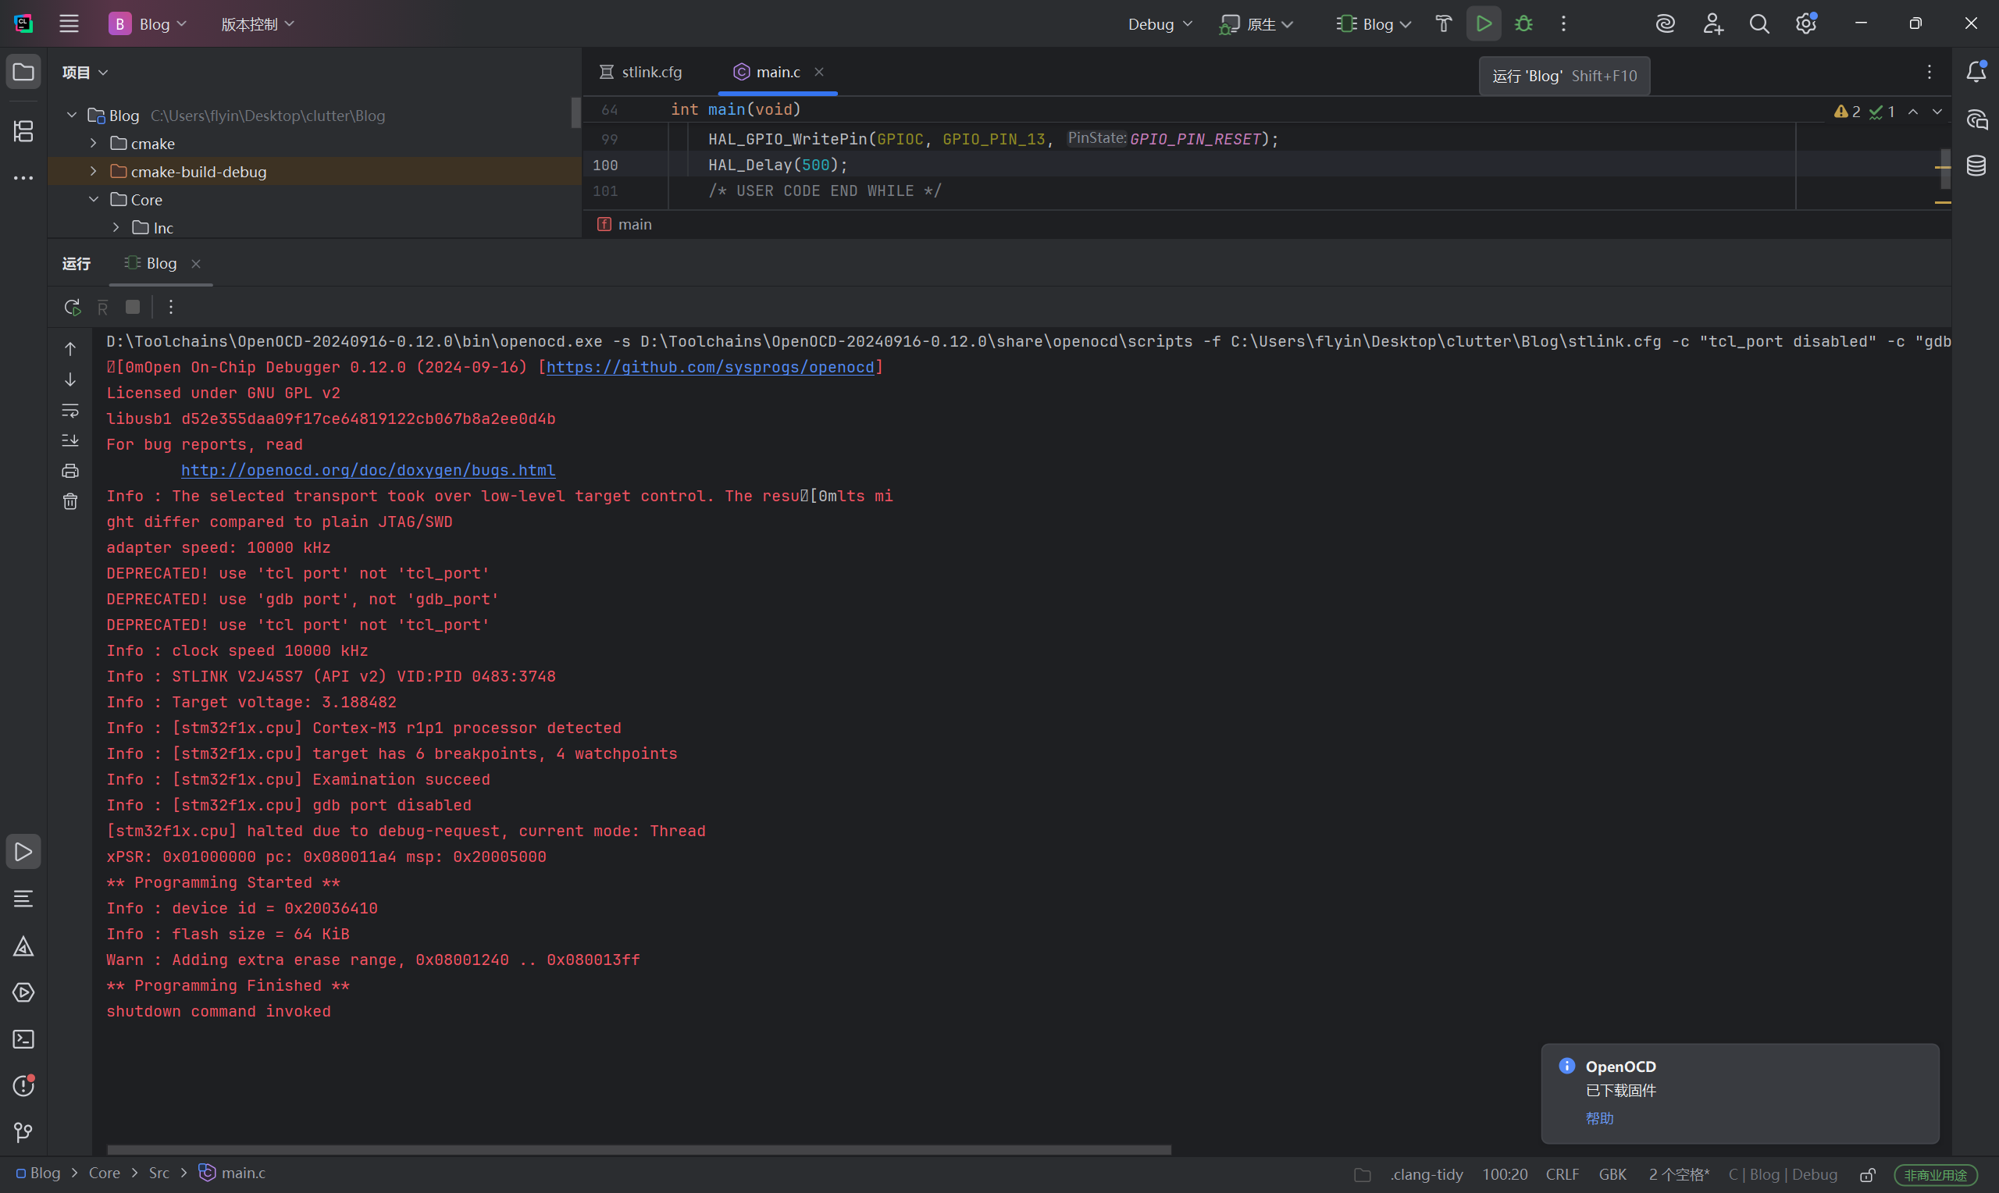Viewport: 1999px width, 1193px height.
Task: Toggle soft-wrap in the run console
Action: click(71, 410)
